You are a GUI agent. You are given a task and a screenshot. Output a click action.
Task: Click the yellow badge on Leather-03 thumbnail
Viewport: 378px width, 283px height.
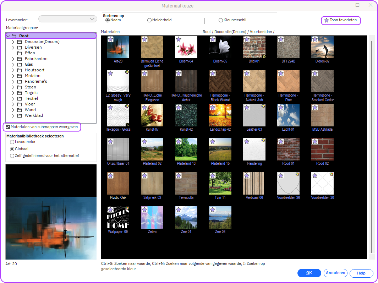click(263, 106)
